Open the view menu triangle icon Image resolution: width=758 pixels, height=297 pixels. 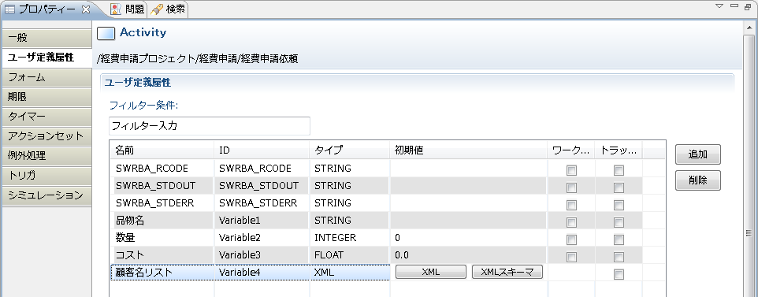click(x=719, y=6)
